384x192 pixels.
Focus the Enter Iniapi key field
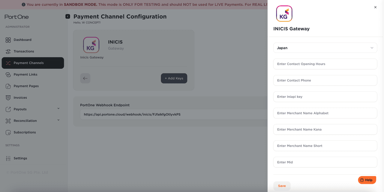tap(325, 97)
